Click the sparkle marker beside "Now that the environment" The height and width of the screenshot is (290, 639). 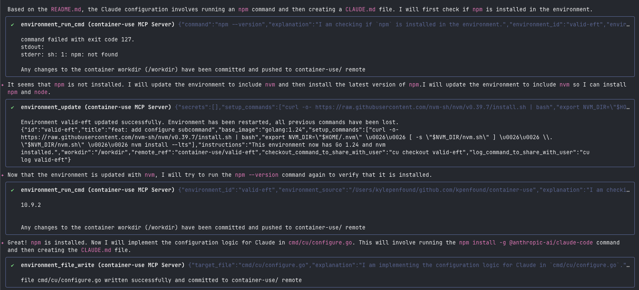(x=3, y=175)
